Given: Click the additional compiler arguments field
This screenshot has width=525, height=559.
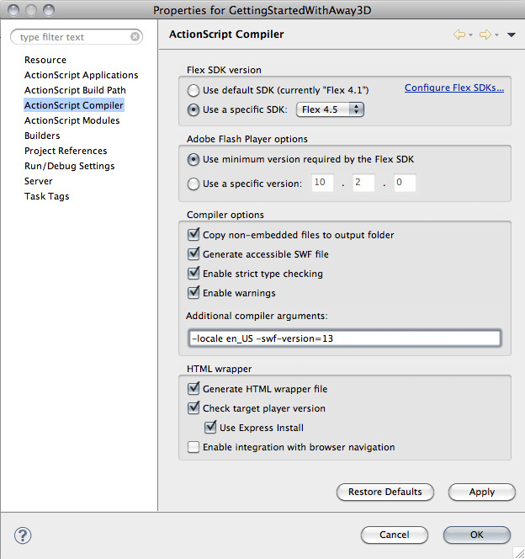Looking at the screenshot, I should point(344,338).
